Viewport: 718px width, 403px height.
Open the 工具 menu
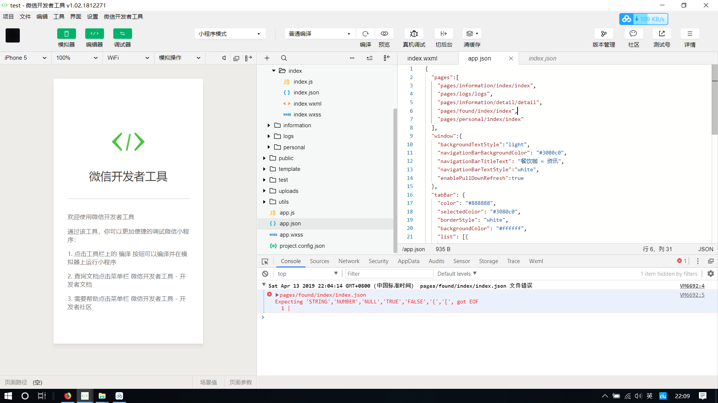coord(59,16)
